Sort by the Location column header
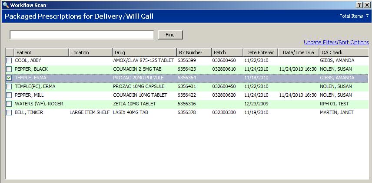Image resolution: width=372 pixels, height=183 pixels. click(90, 52)
